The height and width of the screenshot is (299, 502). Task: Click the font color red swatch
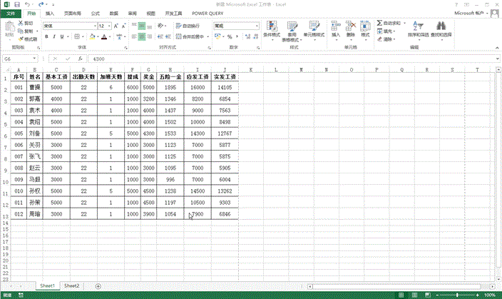coord(104,38)
